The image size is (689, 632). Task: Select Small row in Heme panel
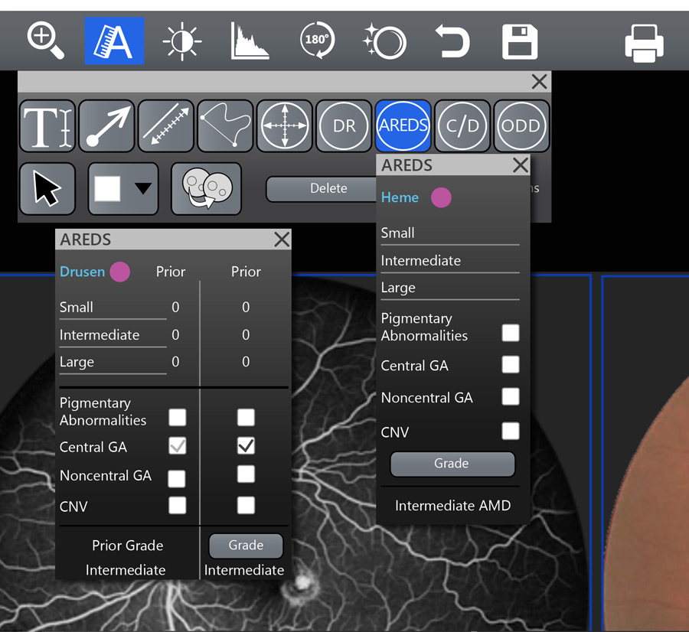[450, 233]
